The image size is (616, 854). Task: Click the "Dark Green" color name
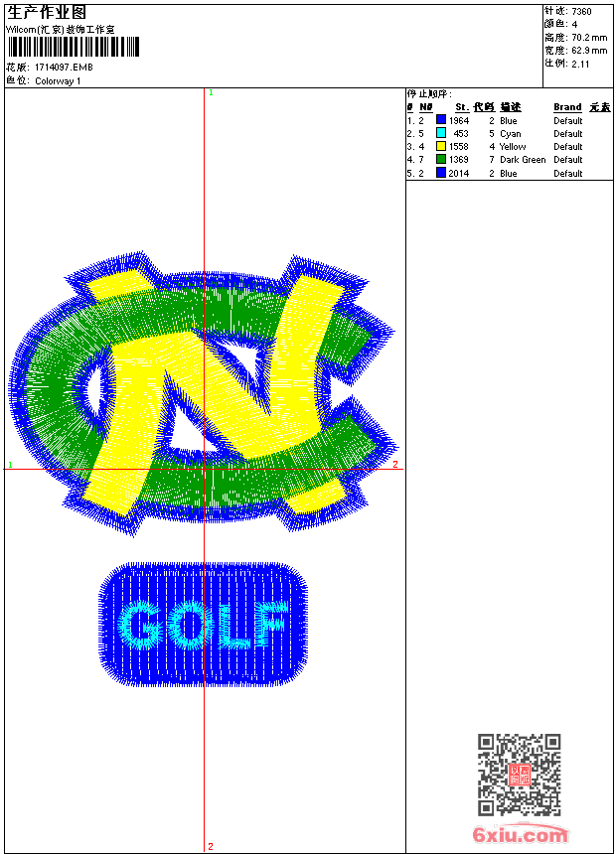click(523, 160)
